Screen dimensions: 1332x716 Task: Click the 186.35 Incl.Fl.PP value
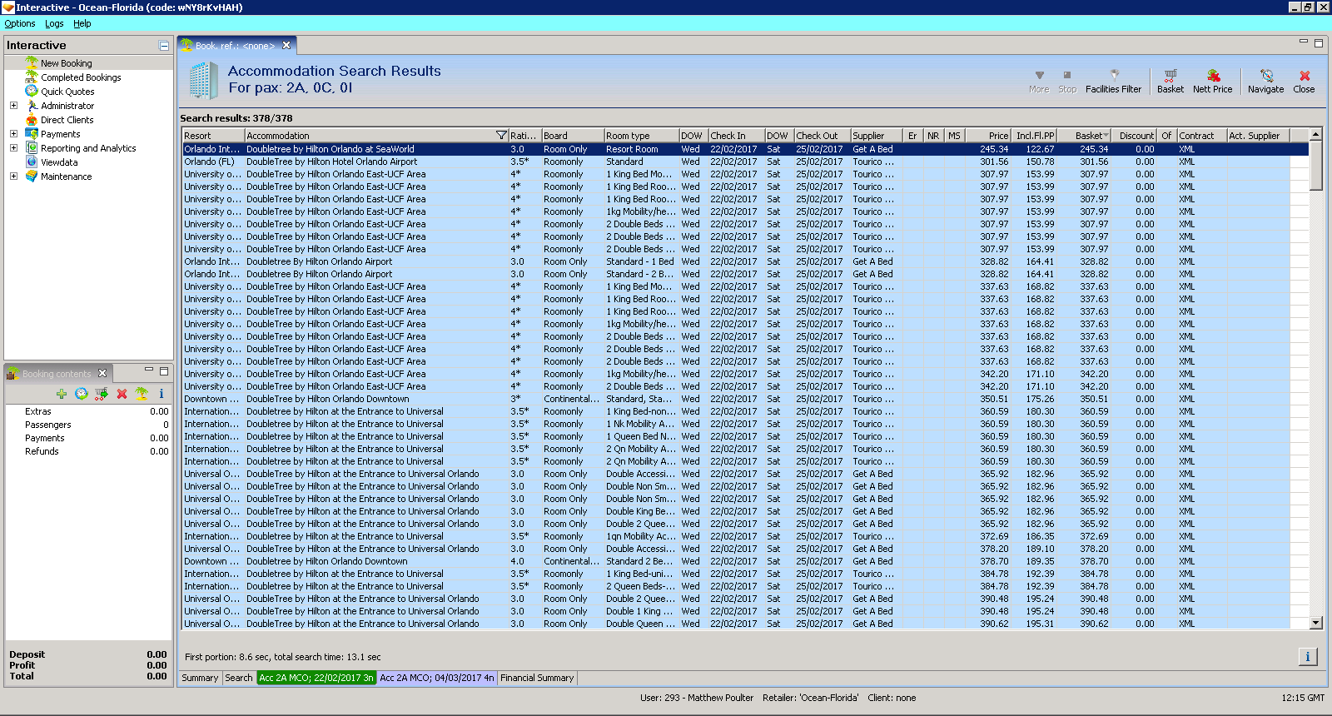tap(1040, 536)
